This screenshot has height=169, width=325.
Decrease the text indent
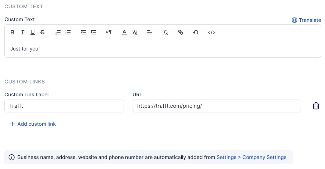[83, 32]
